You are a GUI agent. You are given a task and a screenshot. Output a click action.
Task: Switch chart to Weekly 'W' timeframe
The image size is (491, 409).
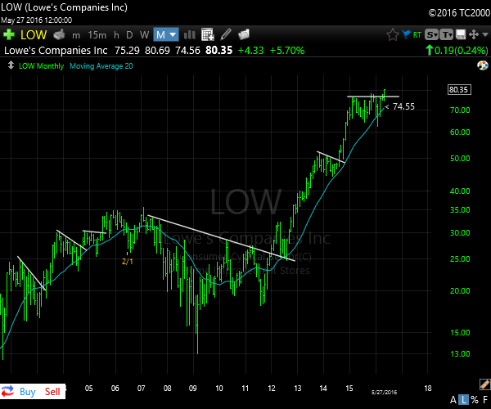click(x=144, y=35)
